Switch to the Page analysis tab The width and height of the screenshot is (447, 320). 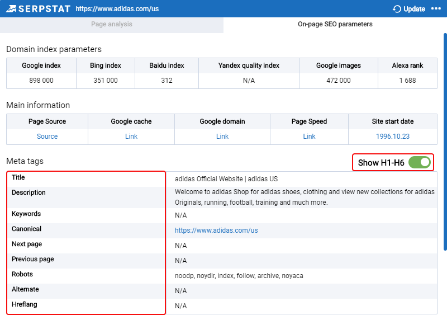coord(112,24)
